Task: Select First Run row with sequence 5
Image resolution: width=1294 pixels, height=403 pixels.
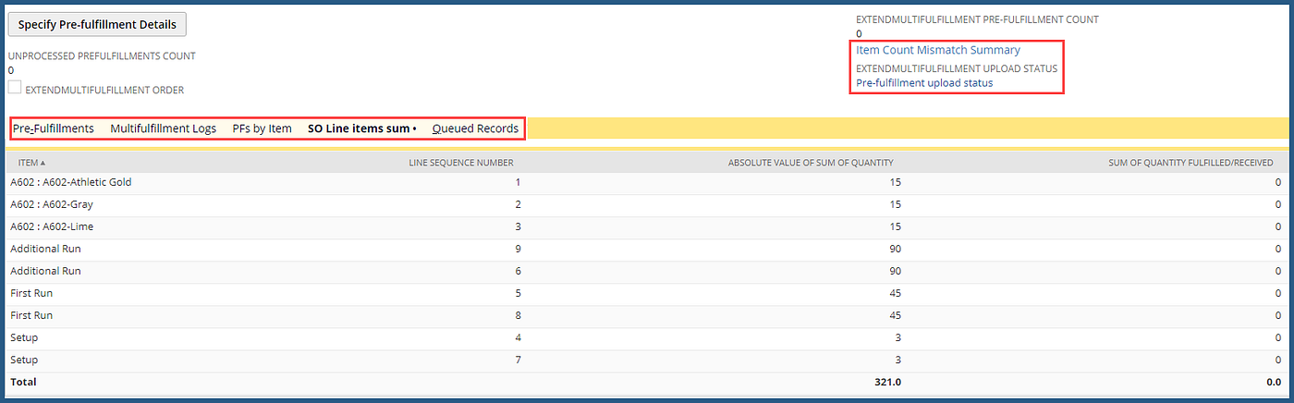Action: 646,293
